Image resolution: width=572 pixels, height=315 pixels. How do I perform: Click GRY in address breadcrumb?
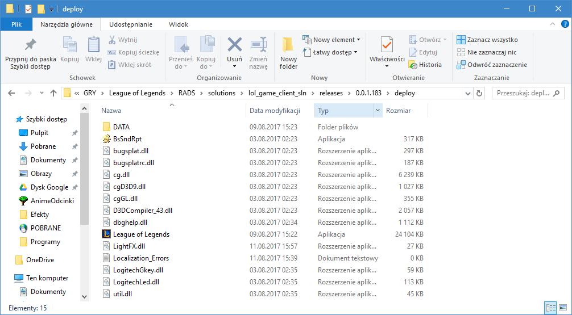89,93
